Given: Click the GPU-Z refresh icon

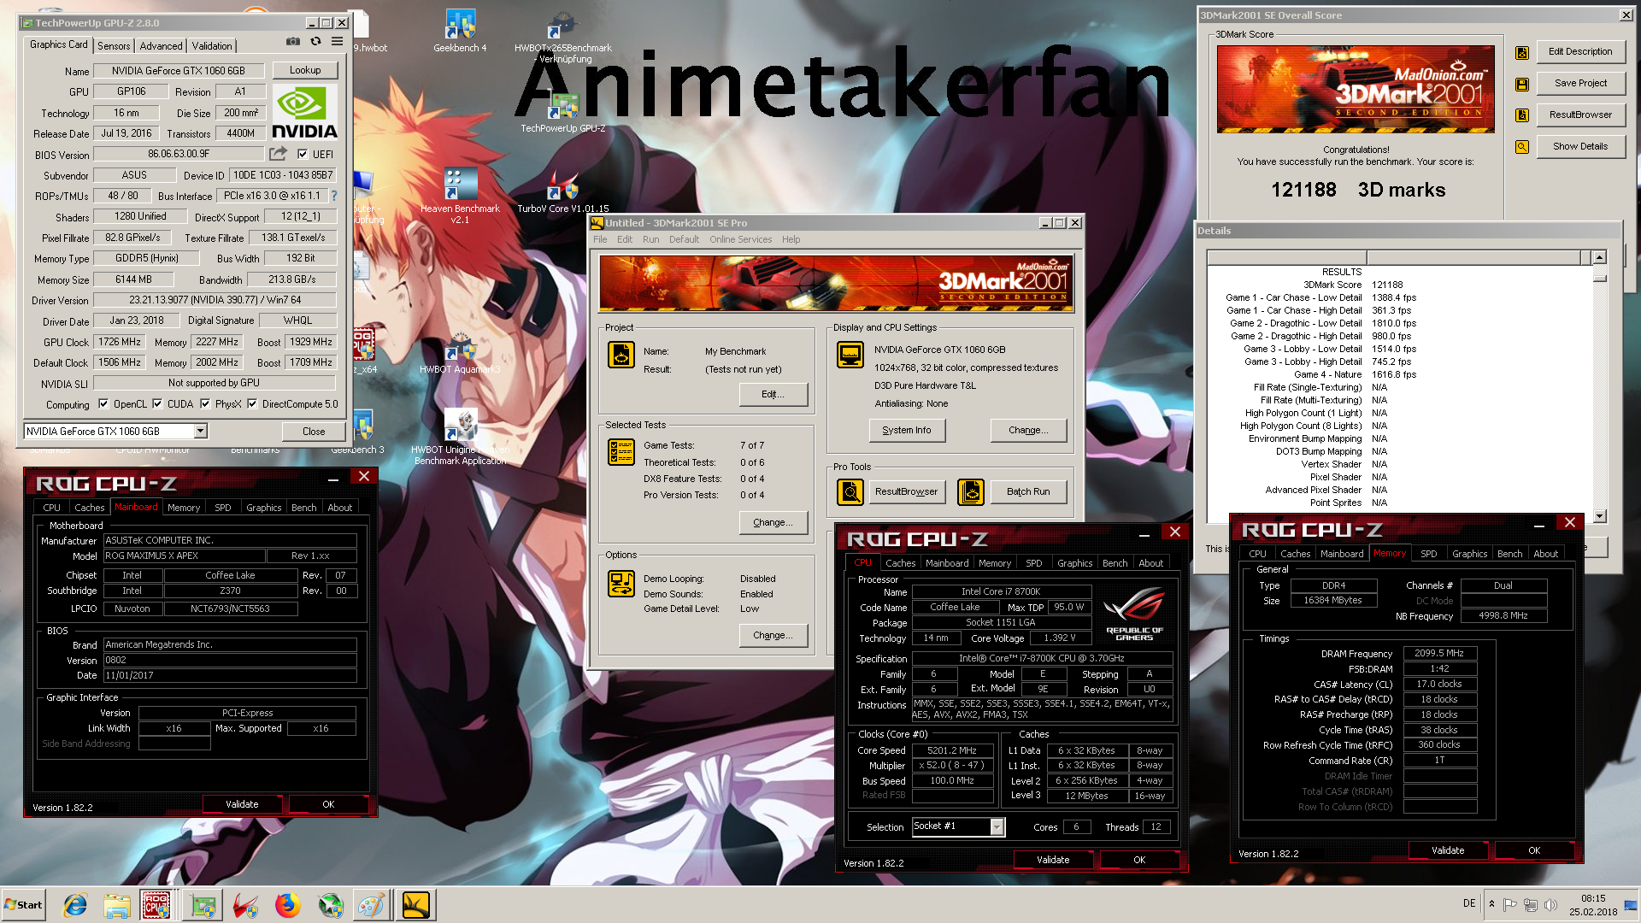Looking at the screenshot, I should (315, 41).
